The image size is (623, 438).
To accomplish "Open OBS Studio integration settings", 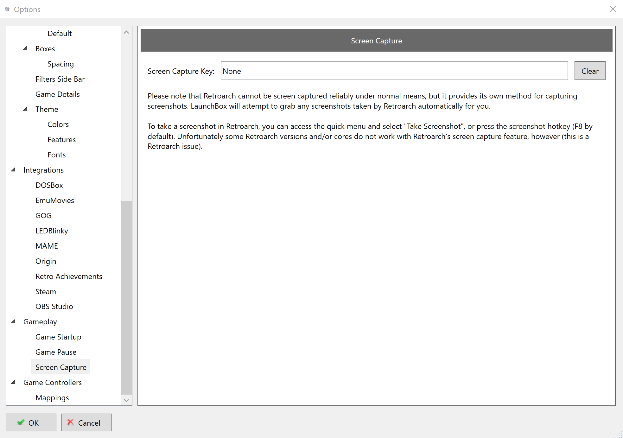I will 54,307.
